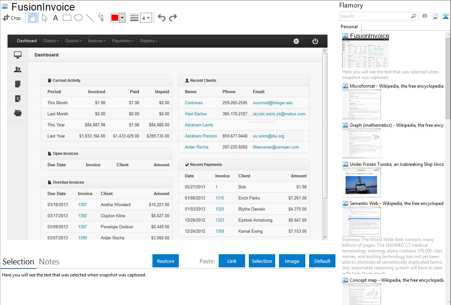Open the piggy bank payments sidebar icon
The image size is (451, 305).
tap(18, 113)
